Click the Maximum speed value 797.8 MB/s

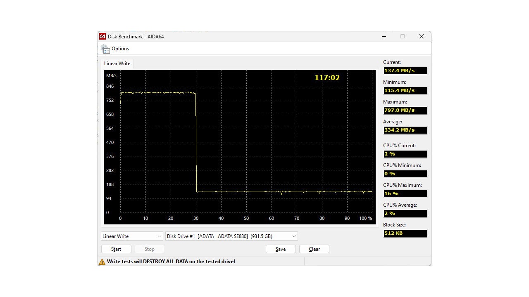point(405,110)
